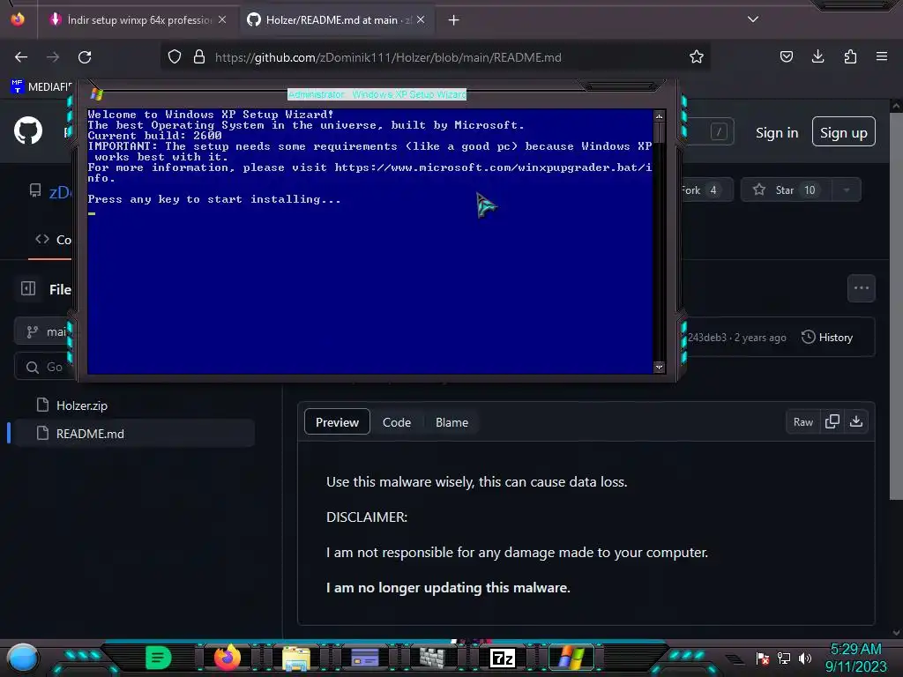Open the brick wall icon on taskbar
Screen dimensions: 903x677
coord(432,658)
